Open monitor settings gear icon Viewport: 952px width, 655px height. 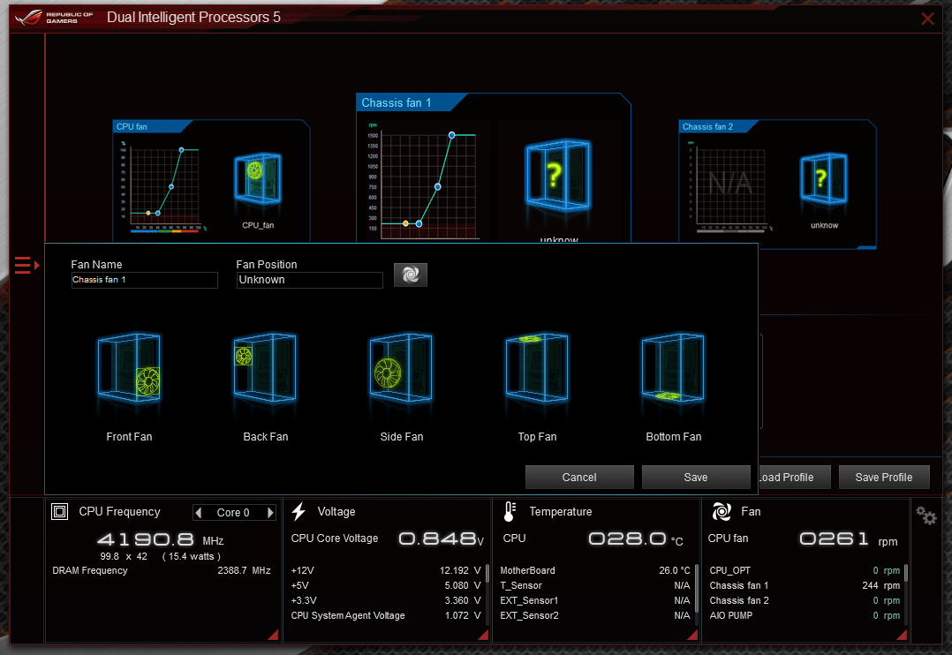click(926, 516)
